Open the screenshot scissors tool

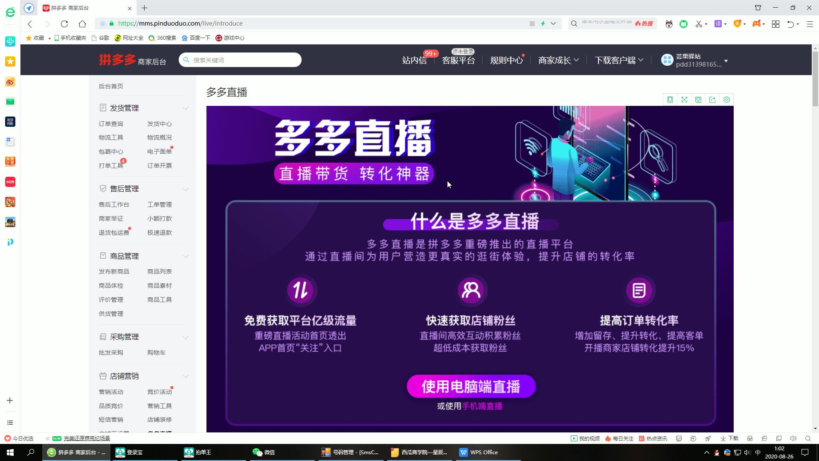click(699, 24)
